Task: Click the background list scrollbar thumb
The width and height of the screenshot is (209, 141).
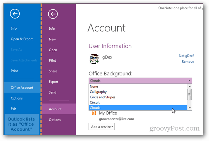Action: tap(189, 94)
